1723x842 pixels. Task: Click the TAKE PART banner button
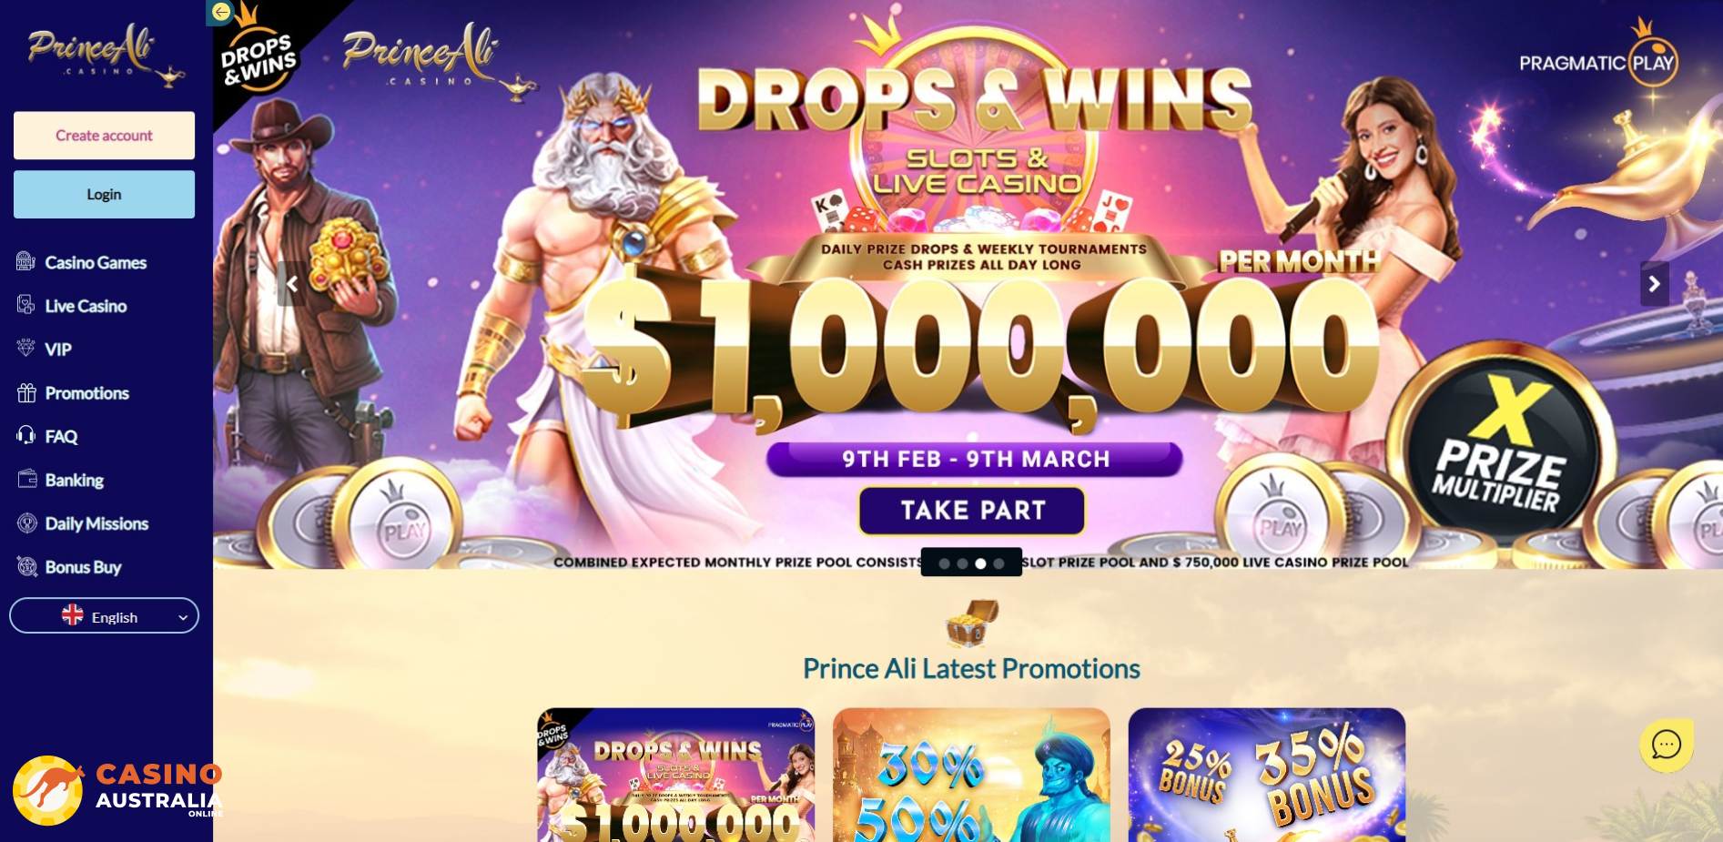[972, 511]
